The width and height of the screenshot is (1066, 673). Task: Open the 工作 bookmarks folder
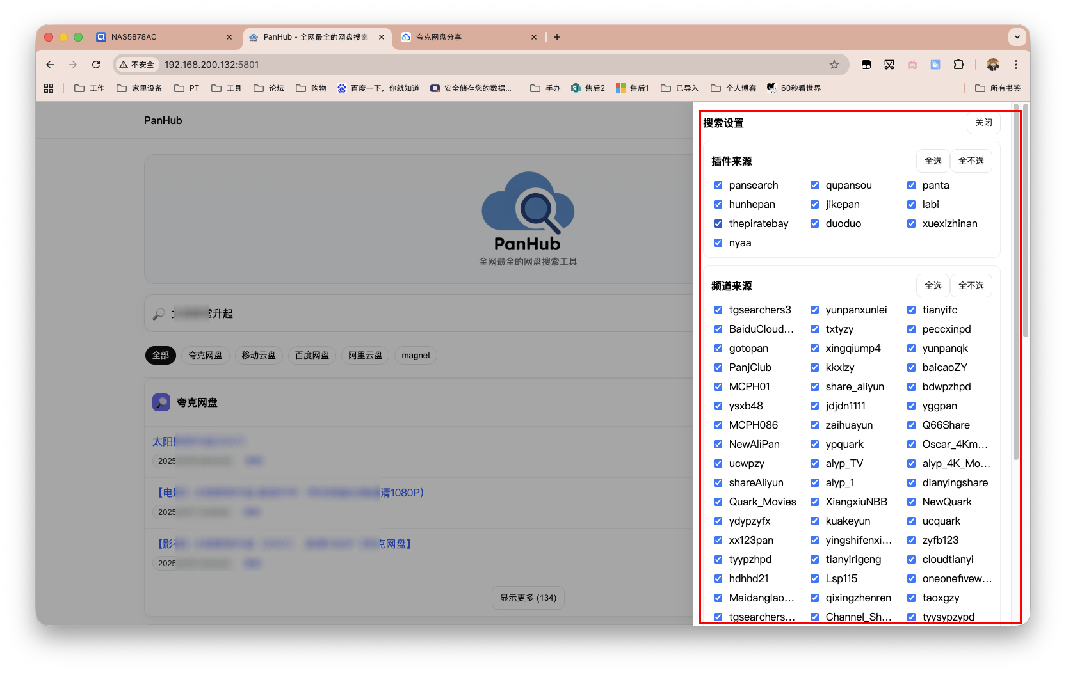[90, 88]
